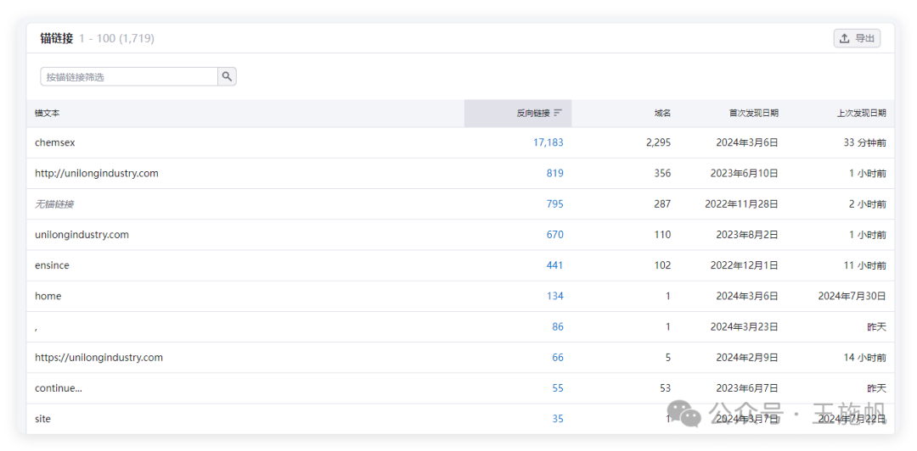Select the ensince anchor text
Image resolution: width=917 pixels, height=451 pixels.
[52, 265]
